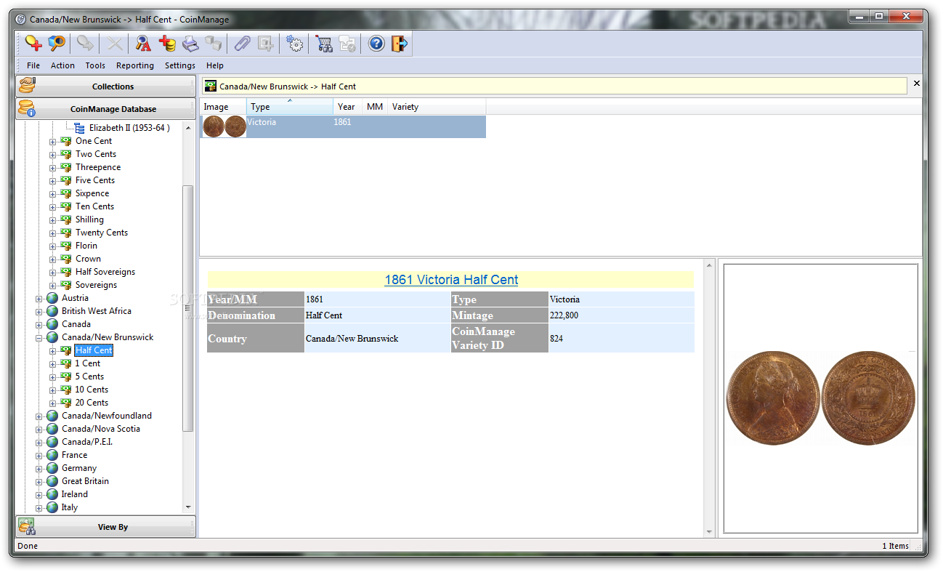Click the shopping cart toolbar icon

coord(324,44)
